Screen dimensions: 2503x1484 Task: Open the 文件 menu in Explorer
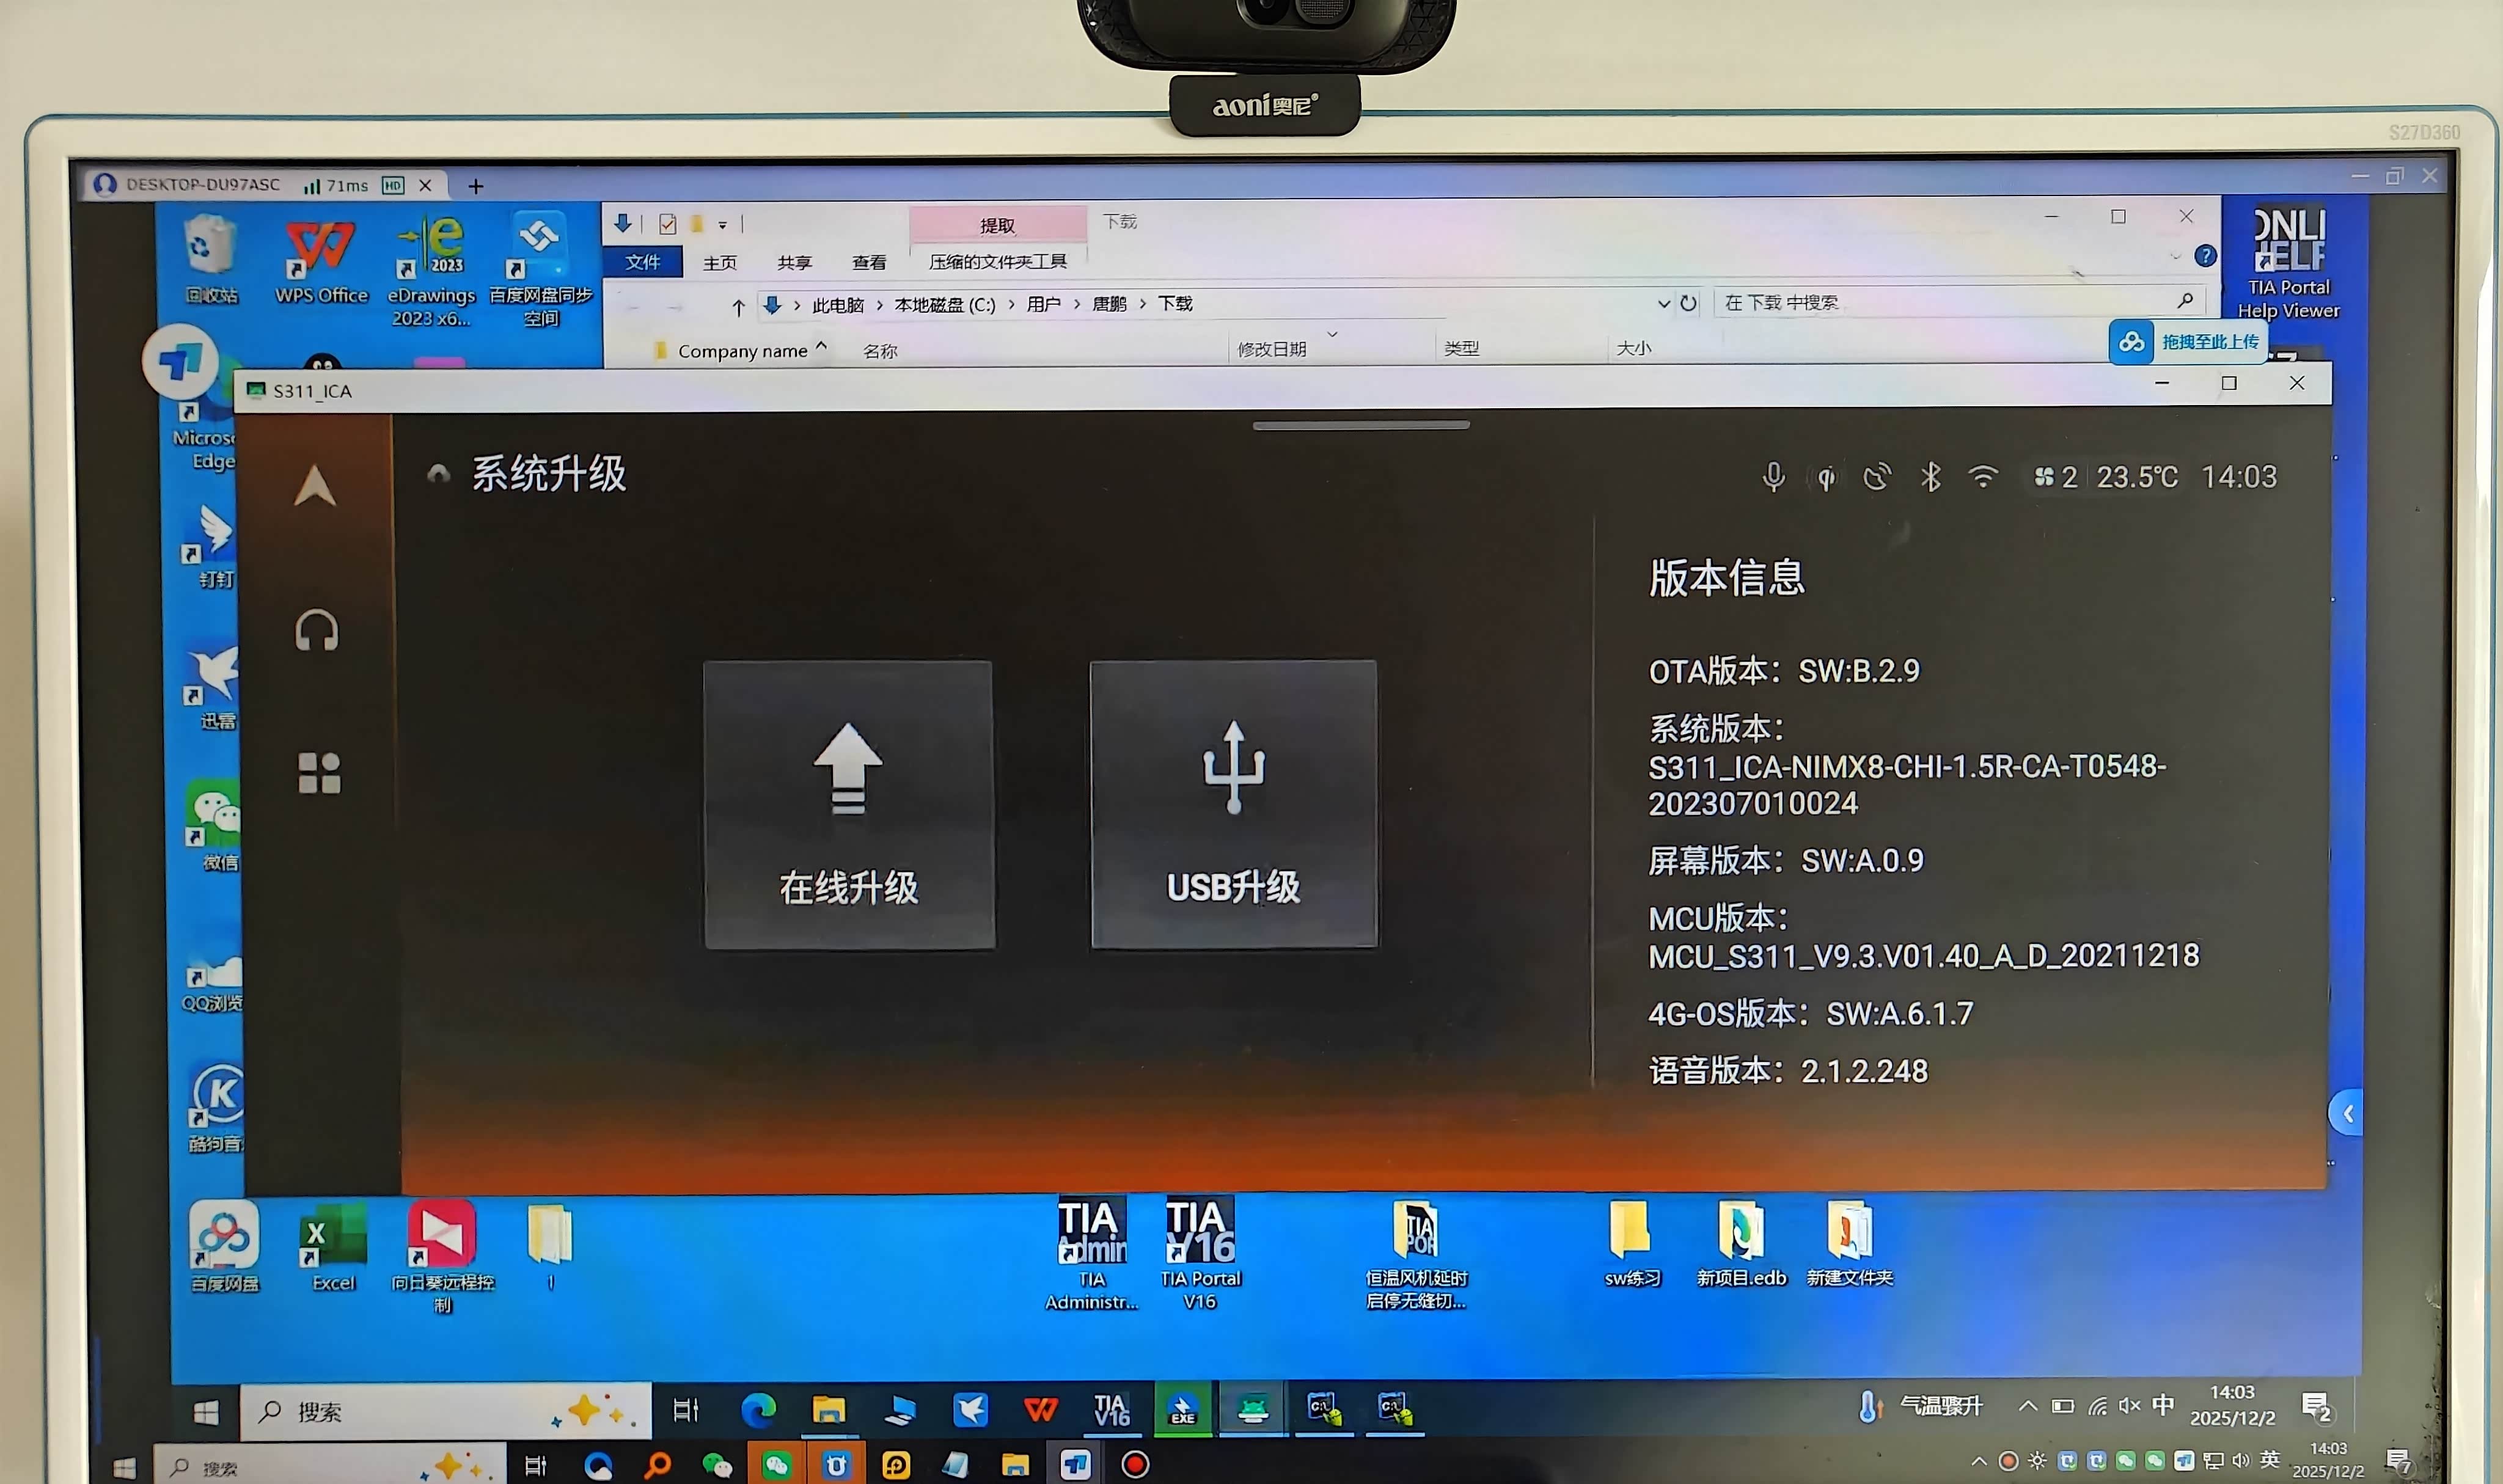pos(642,262)
